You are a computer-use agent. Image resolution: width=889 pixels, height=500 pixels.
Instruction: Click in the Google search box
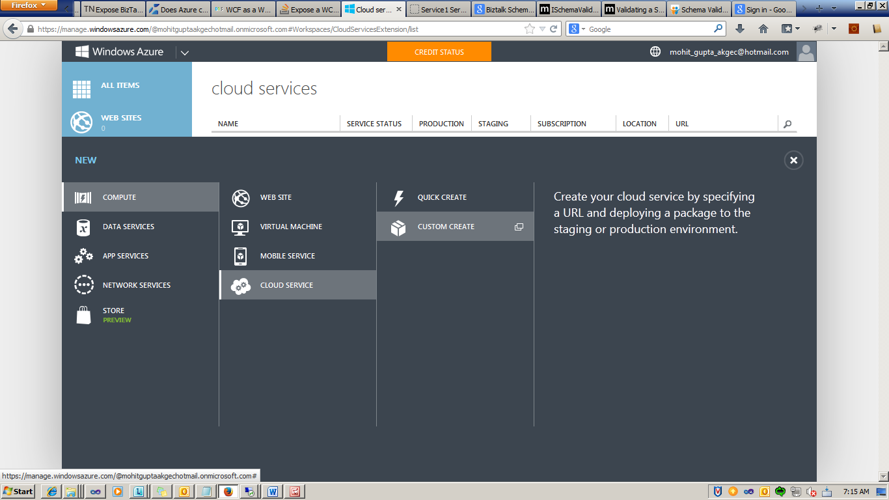tap(648, 29)
